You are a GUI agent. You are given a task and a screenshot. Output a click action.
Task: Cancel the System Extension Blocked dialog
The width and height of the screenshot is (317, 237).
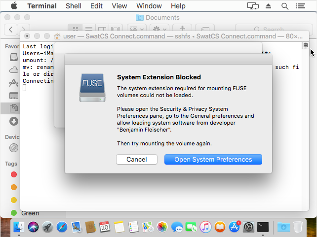coord(136,160)
